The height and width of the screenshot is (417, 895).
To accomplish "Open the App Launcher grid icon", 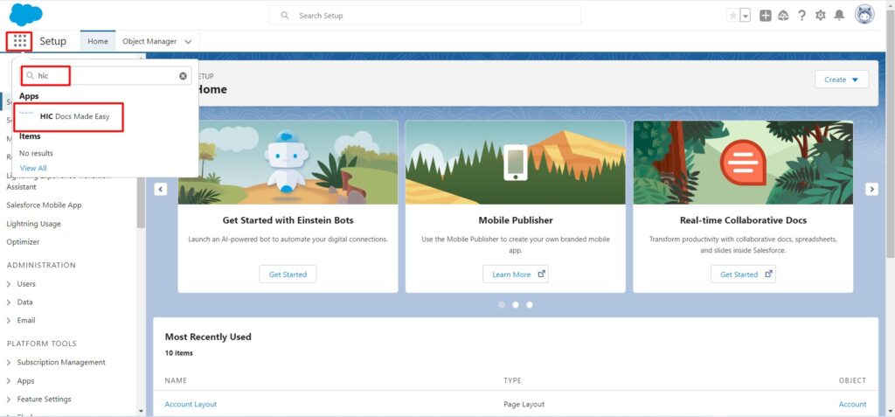I will tap(19, 41).
